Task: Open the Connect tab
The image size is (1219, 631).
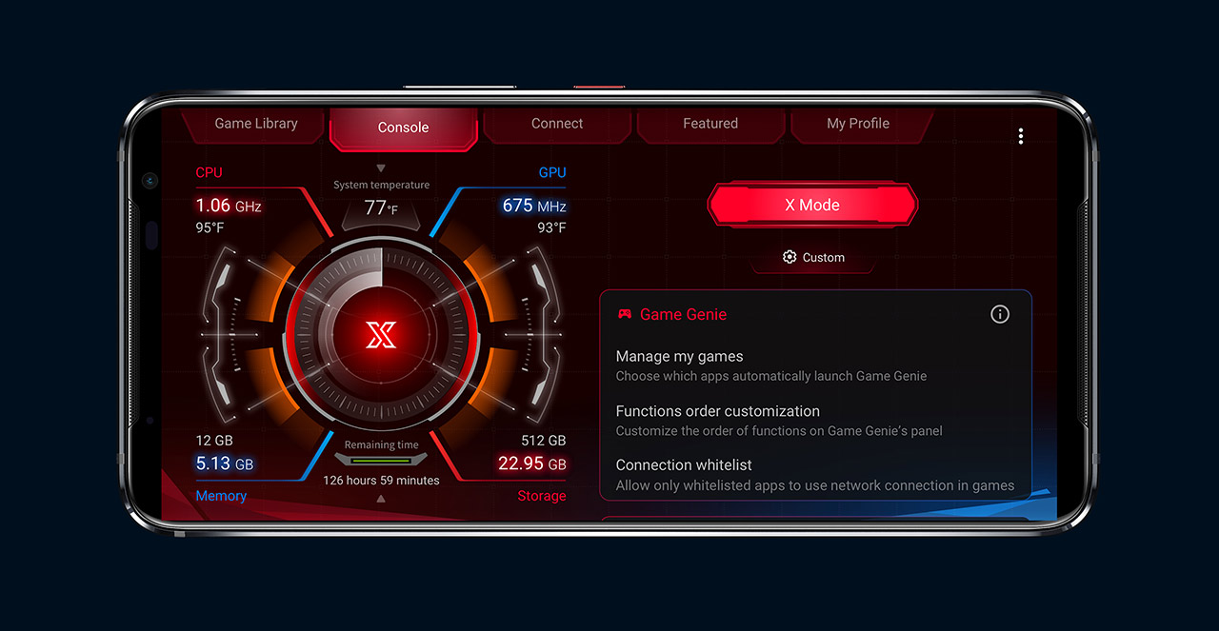Action: click(x=557, y=124)
